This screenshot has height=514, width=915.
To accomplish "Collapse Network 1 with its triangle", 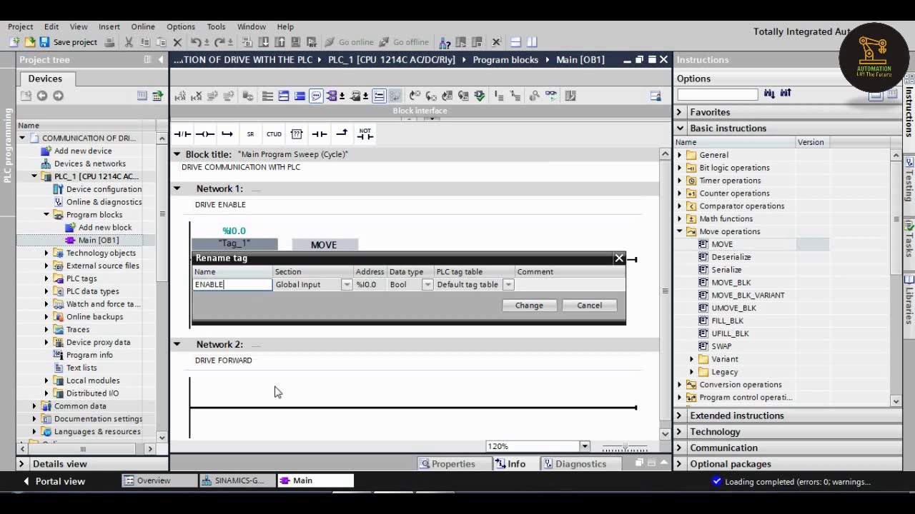I will [x=177, y=188].
